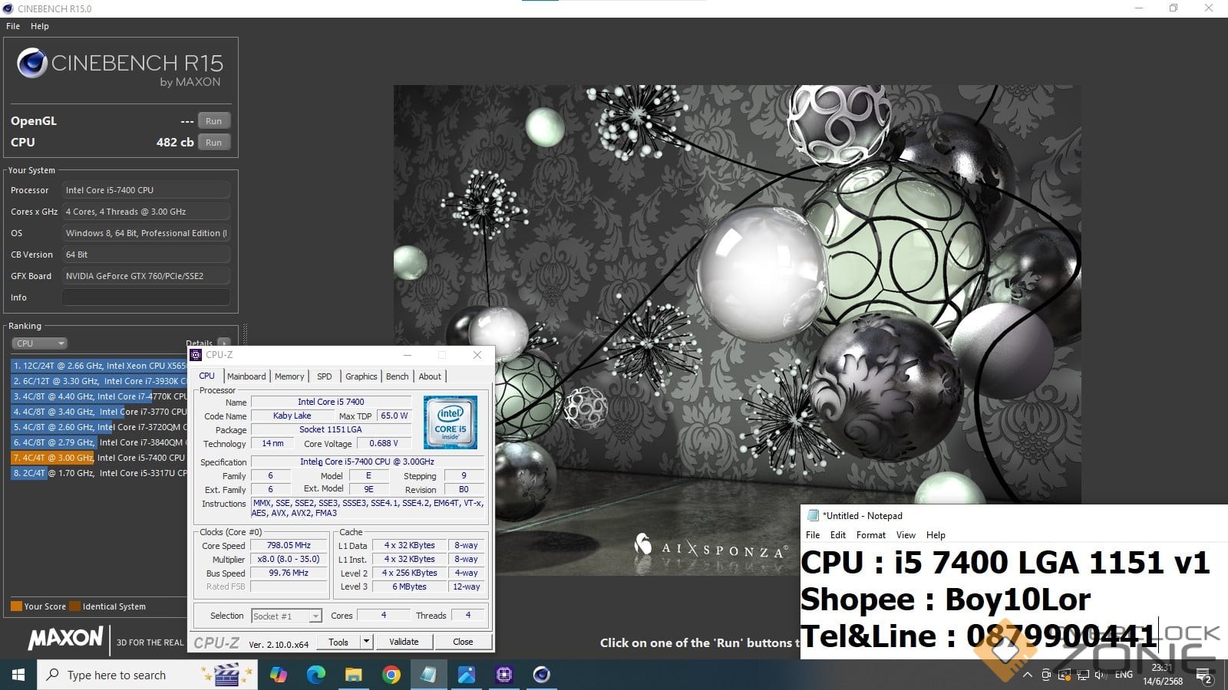This screenshot has width=1228, height=690.
Task: Open File Explorer from the taskbar
Action: [x=353, y=675]
